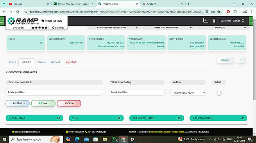Open the ADDRESSED NOW action dropdown
Screen dimensions: 256x143
tap(188, 92)
